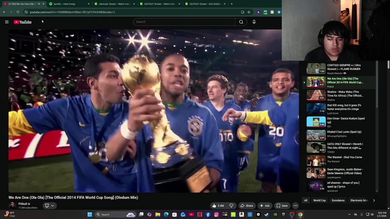The height and width of the screenshot is (219, 390).
Task: Reload the current page
Action: coord(18,12)
